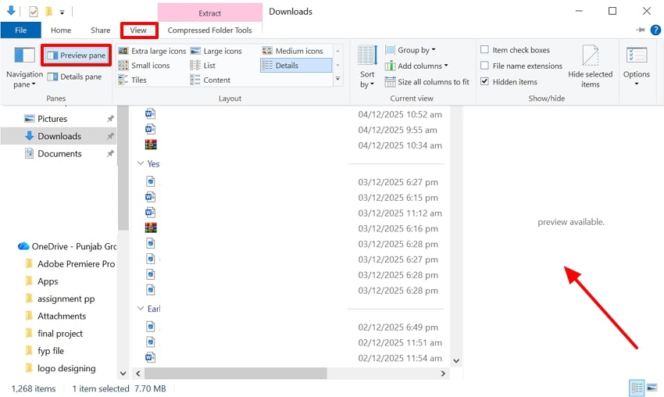Click the New folder quick access icon
This screenshot has height=397, width=664.
coord(48,12)
